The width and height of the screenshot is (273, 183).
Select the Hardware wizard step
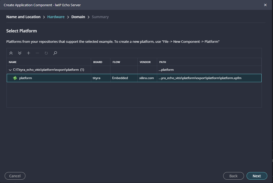coord(56,17)
